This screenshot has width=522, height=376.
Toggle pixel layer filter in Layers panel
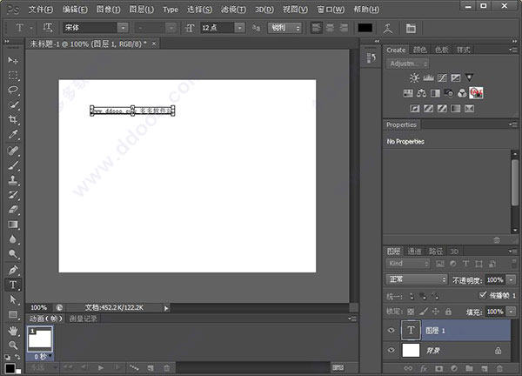click(439, 264)
